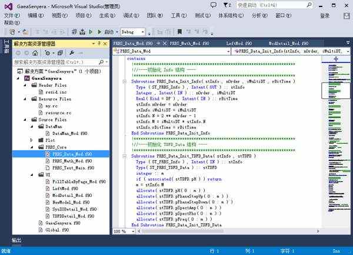Open the 工具 menu
The image size is (353, 255).
(x=179, y=15)
